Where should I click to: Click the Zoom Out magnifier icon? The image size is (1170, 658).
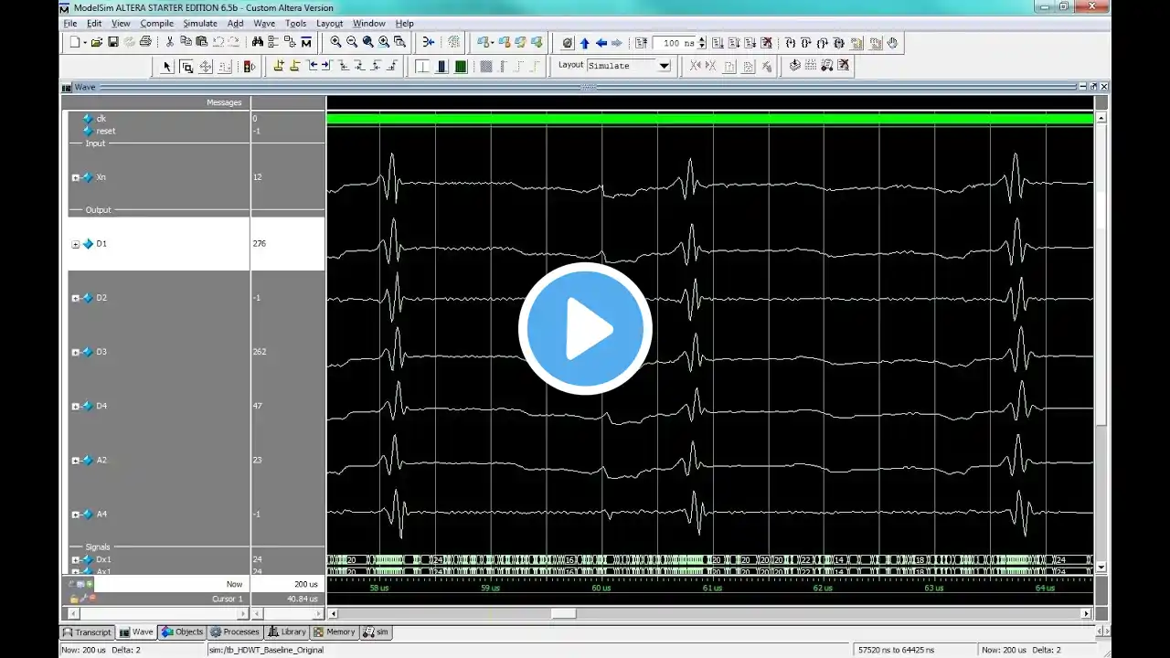tap(352, 42)
